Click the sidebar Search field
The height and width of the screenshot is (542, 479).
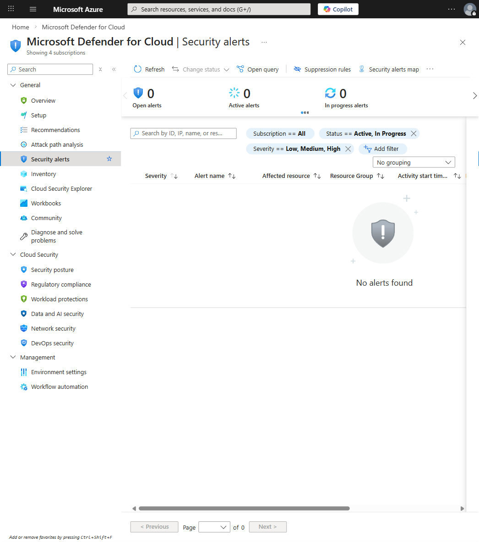pyautogui.click(x=50, y=70)
